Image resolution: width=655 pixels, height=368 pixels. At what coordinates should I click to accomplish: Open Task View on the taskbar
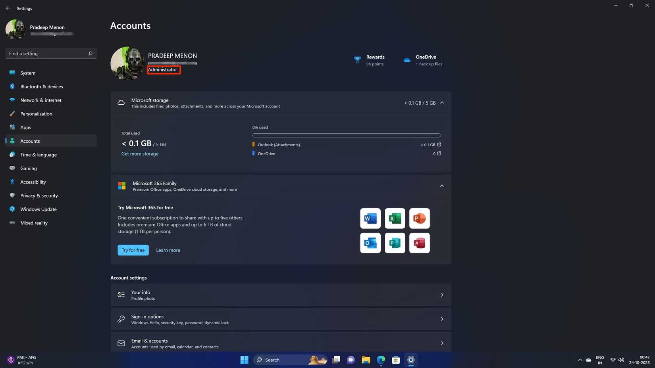[x=336, y=360]
